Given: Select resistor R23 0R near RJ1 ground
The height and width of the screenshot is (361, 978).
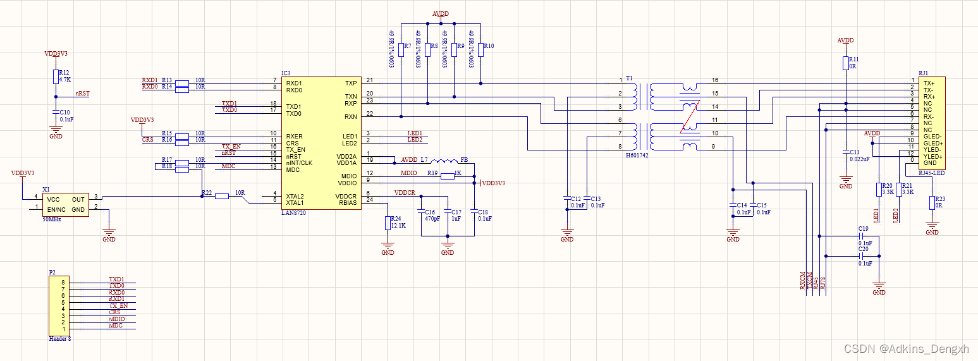Looking at the screenshot, I should [x=932, y=203].
